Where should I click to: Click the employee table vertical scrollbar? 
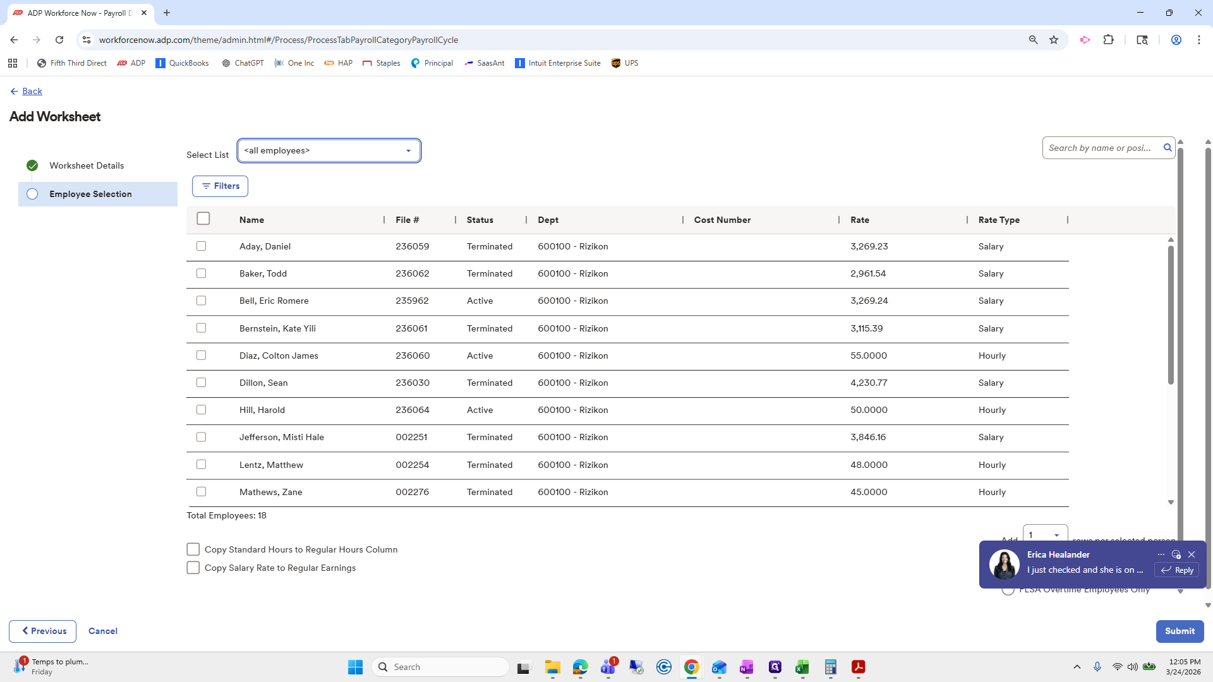(1171, 316)
